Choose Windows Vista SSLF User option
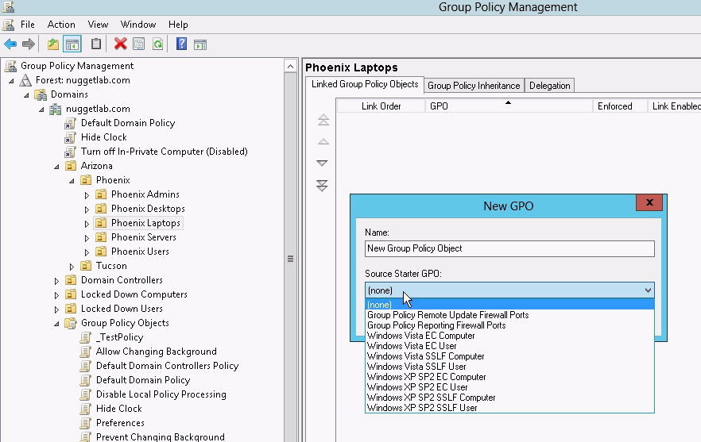Screen dimensions: 701x442 click(509, 366)
